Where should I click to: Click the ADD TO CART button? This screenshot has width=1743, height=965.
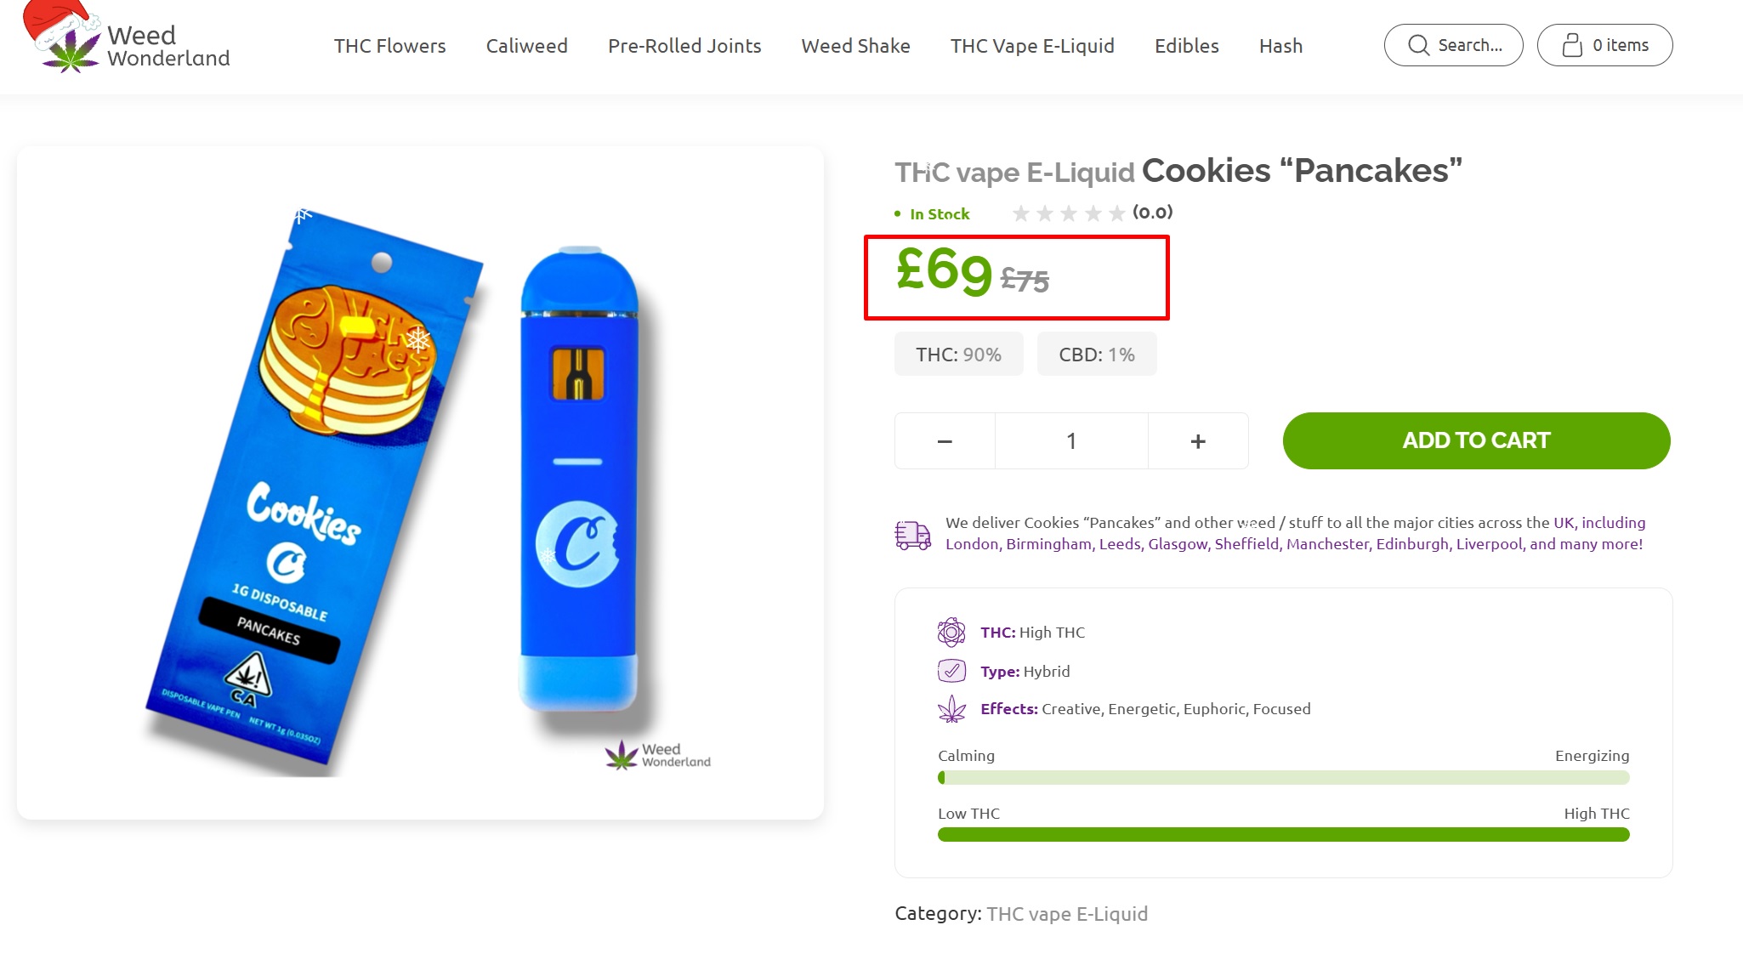pos(1476,440)
